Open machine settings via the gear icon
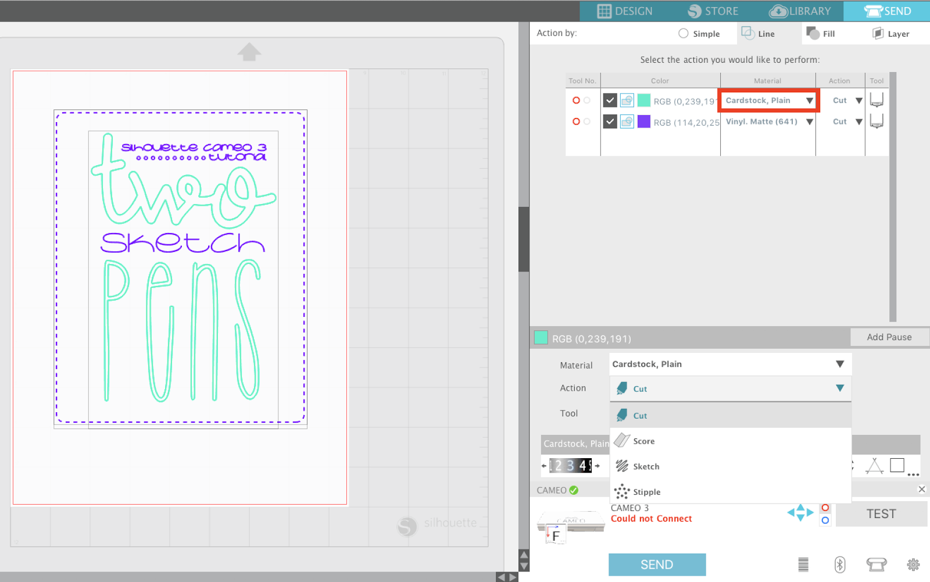The width and height of the screenshot is (930, 582). (x=913, y=564)
